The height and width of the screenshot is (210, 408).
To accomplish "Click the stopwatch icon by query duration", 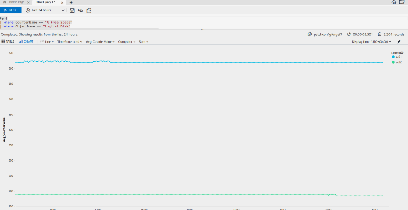I will tap(349, 34).
